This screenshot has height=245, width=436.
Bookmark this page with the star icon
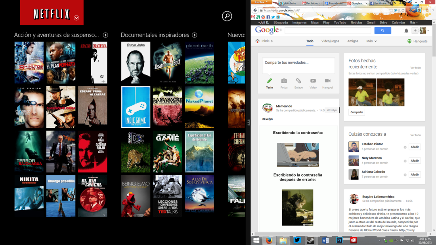[x=391, y=10]
